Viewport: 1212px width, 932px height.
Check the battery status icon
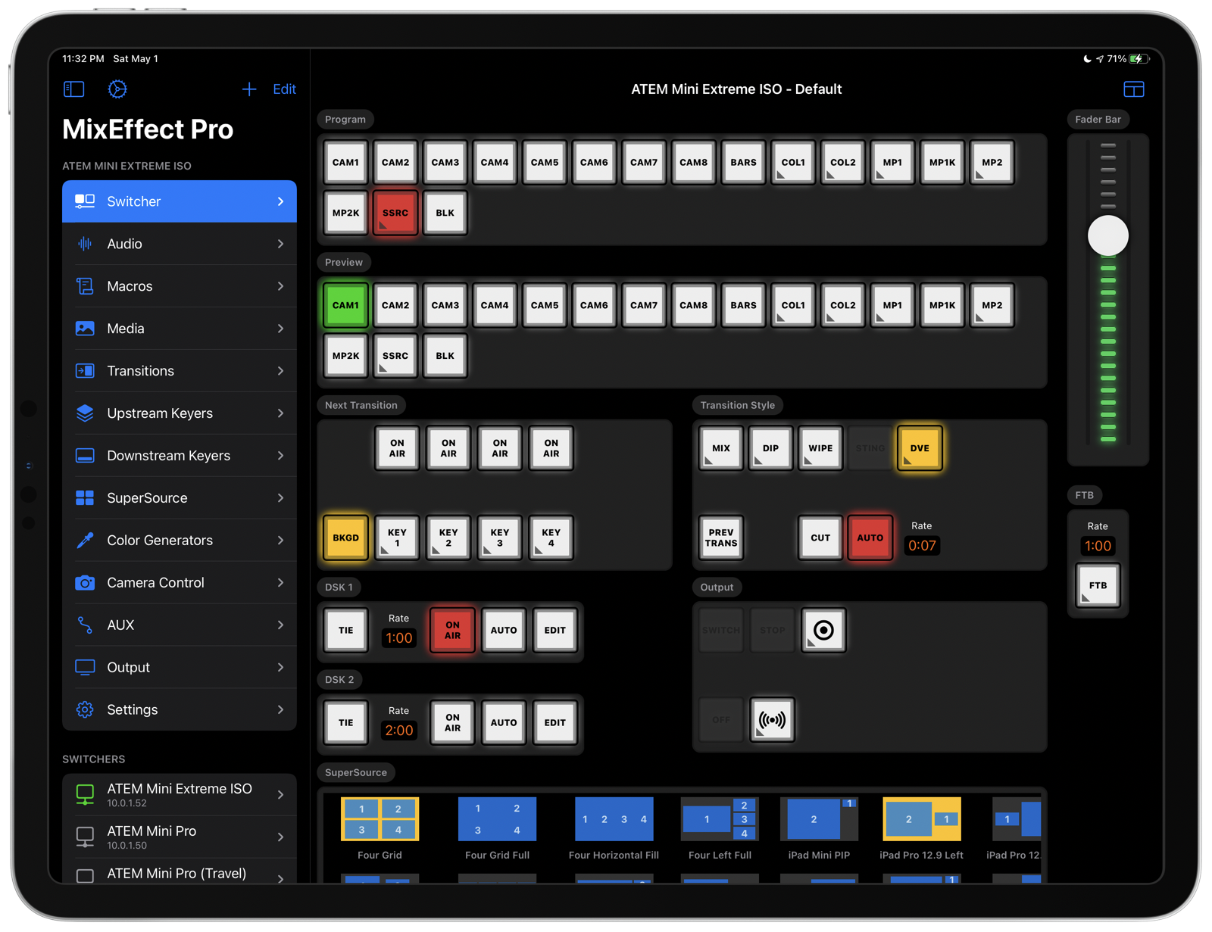1139,59
